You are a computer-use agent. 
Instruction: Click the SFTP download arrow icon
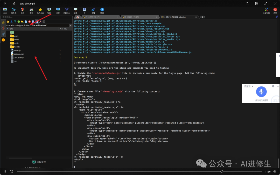click(x=11, y=21)
